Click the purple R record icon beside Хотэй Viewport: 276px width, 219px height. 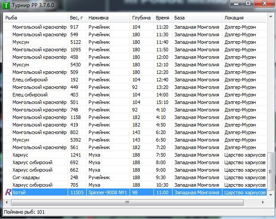coord(8,192)
